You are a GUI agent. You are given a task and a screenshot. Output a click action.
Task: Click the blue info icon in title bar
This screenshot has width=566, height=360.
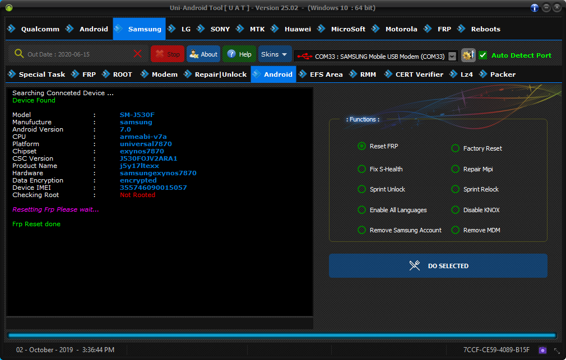(535, 8)
